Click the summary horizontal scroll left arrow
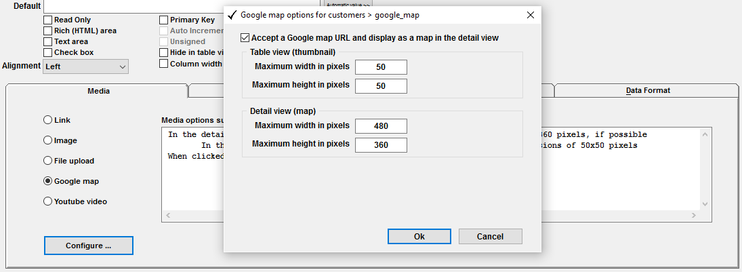Viewport: 742px width, 272px height. tap(167, 216)
